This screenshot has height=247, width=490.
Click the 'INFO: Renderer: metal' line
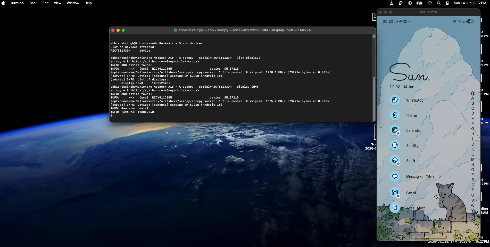(x=129, y=109)
